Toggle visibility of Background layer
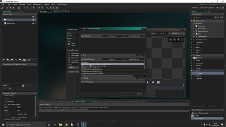 pyautogui.click(x=33, y=23)
